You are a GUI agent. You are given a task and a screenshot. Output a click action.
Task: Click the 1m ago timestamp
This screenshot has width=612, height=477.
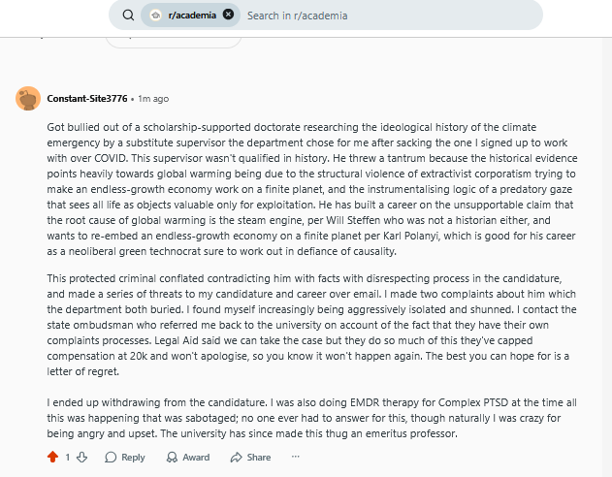coord(153,99)
